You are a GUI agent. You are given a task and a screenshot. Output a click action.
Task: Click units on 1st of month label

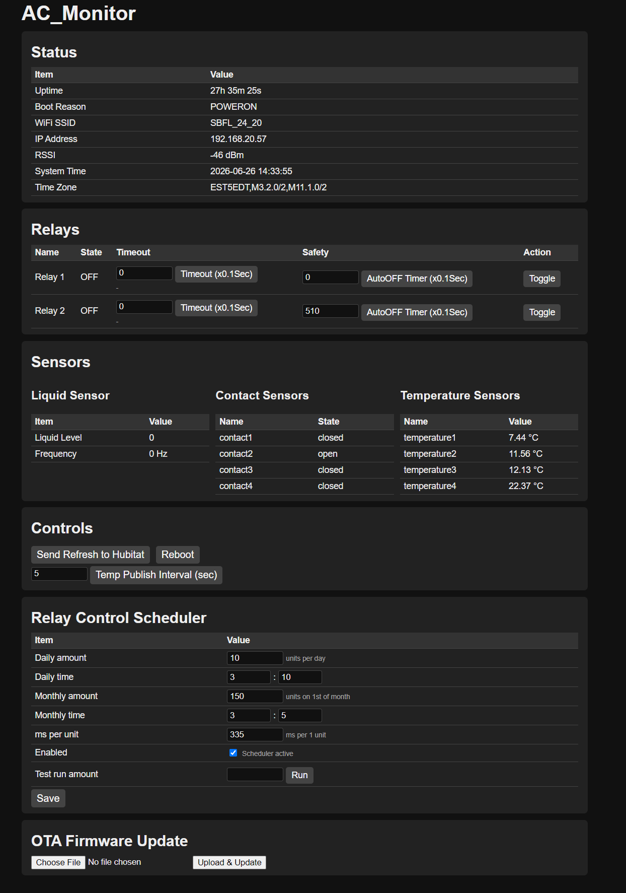tap(318, 697)
